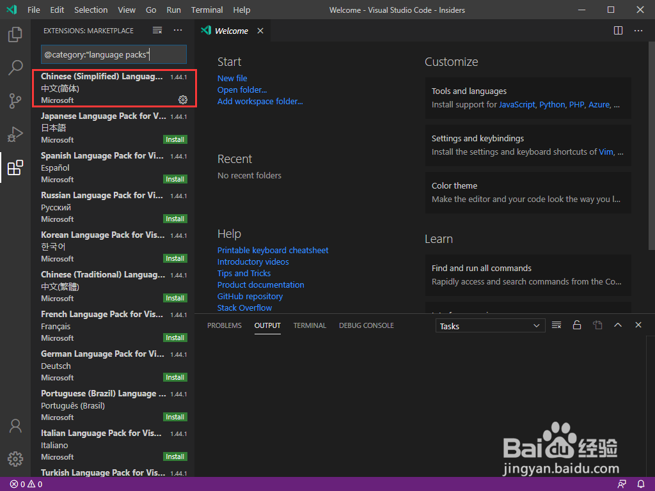Open errors and warnings in status bar
Screen dimensions: 655x491
[x=26, y=485]
